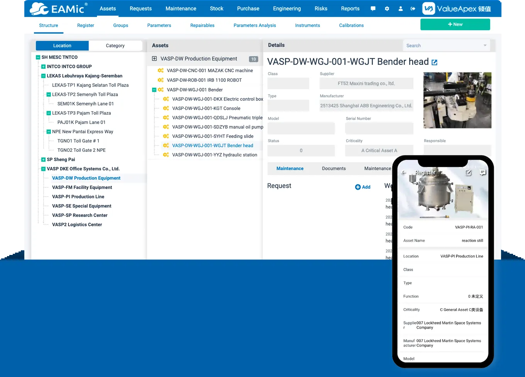Switch to the Documents tab
Screen dimensions: 525x377
334,168
